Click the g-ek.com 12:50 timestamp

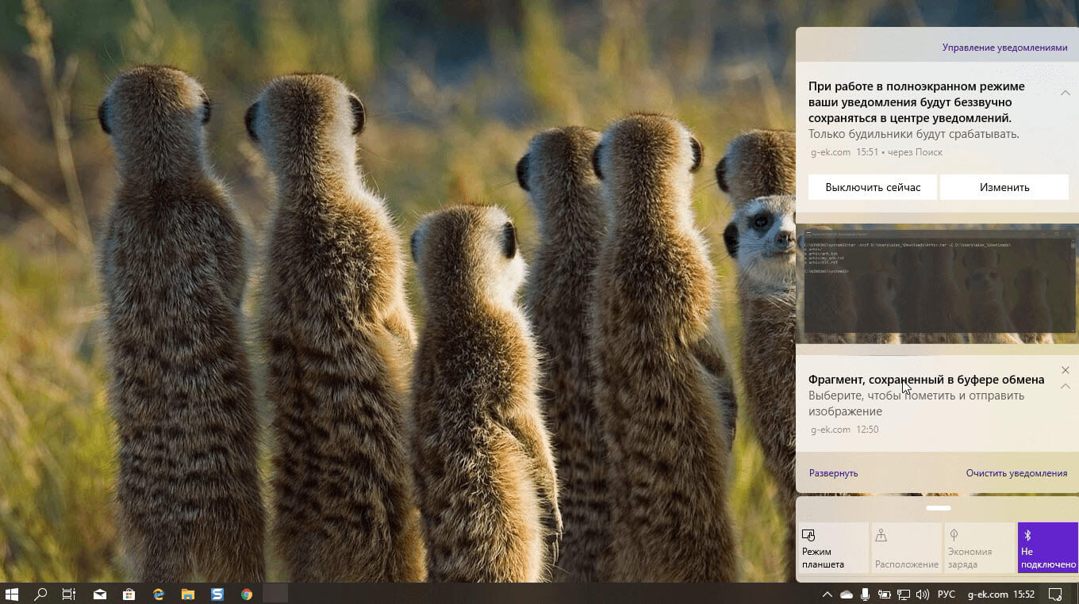(x=844, y=430)
